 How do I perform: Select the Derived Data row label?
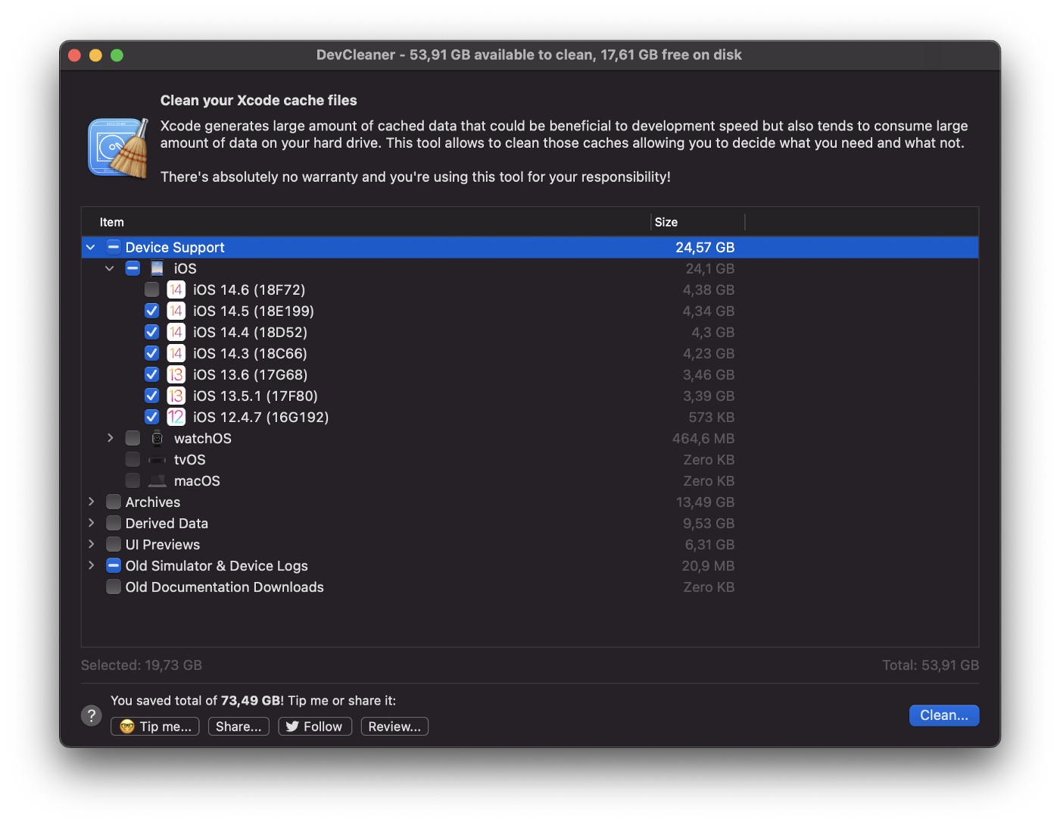coord(167,523)
